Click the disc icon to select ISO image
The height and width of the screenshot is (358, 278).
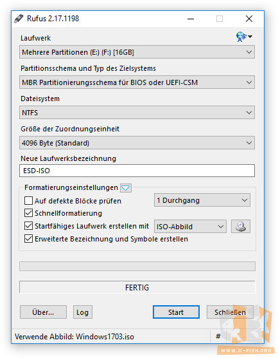pos(241,226)
